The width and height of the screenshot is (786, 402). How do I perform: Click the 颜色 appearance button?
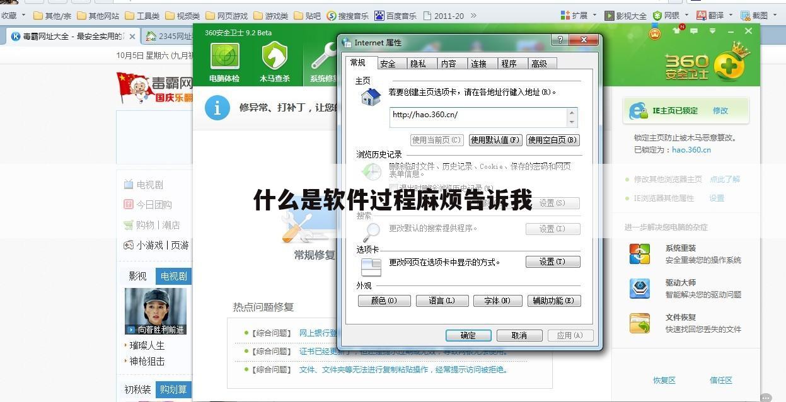point(384,301)
